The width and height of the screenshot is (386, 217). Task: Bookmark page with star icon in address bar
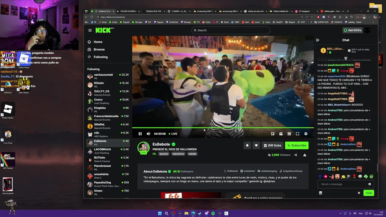click(312, 17)
